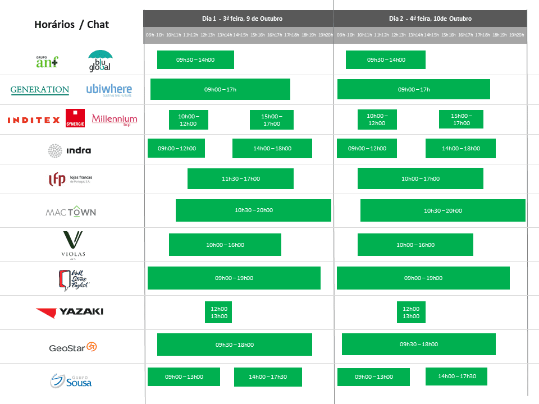Click the Yazaki logo
The image size is (539, 404).
[70, 312]
